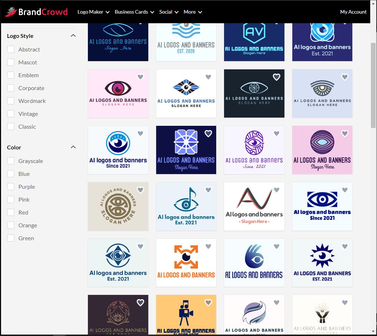The height and width of the screenshot is (336, 377).
Task: Heart the purple circuit eye logo
Action: (277, 133)
